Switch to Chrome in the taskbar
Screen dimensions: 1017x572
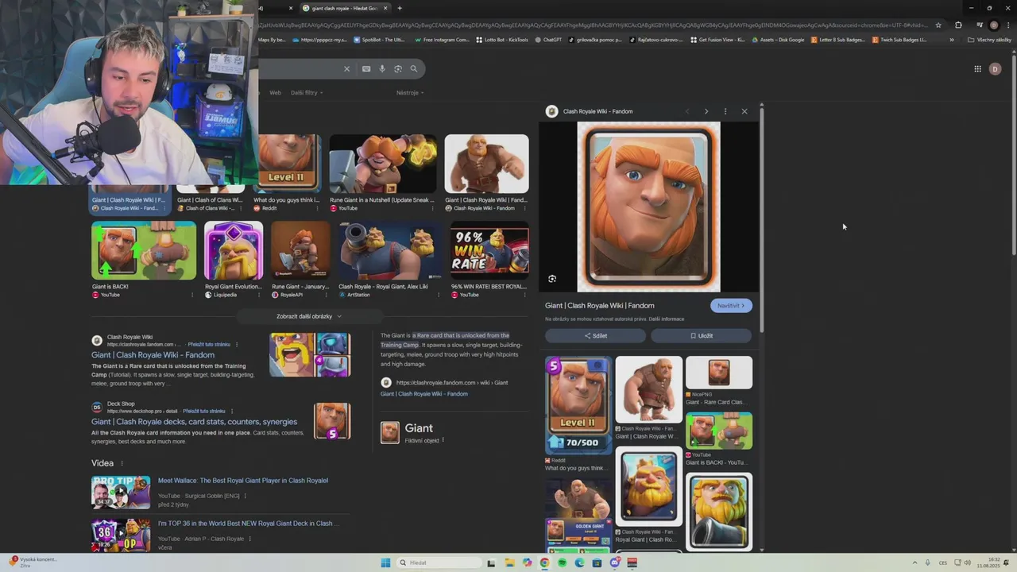pos(544,562)
